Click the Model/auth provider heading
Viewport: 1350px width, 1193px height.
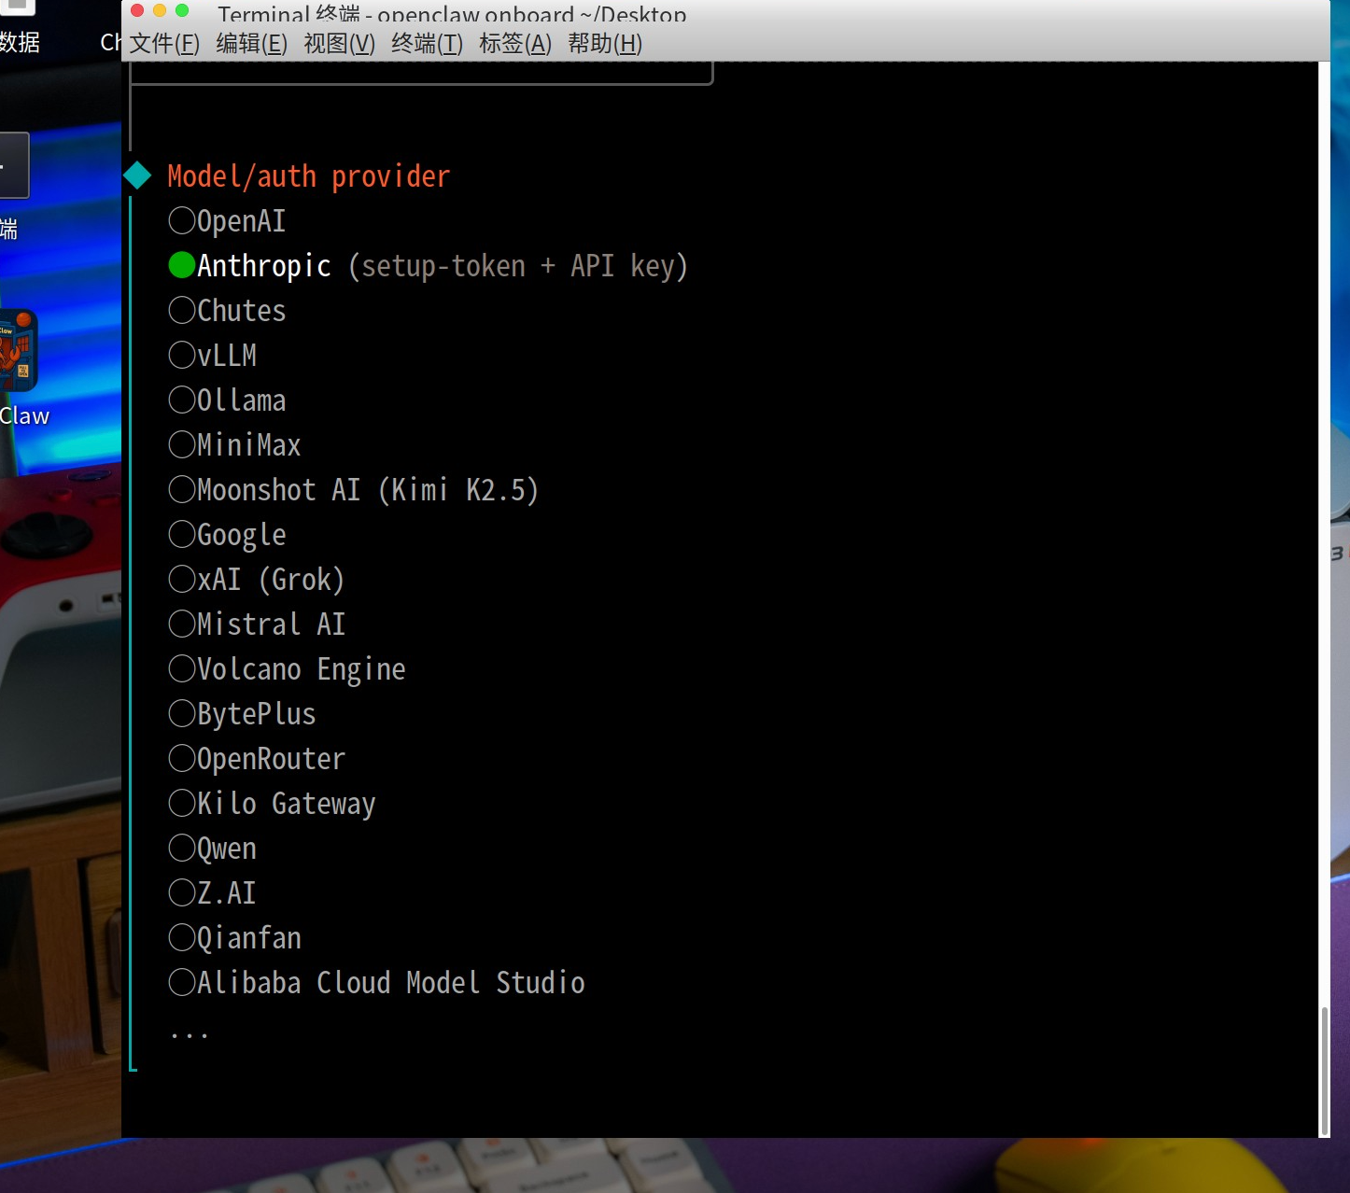[x=308, y=176]
